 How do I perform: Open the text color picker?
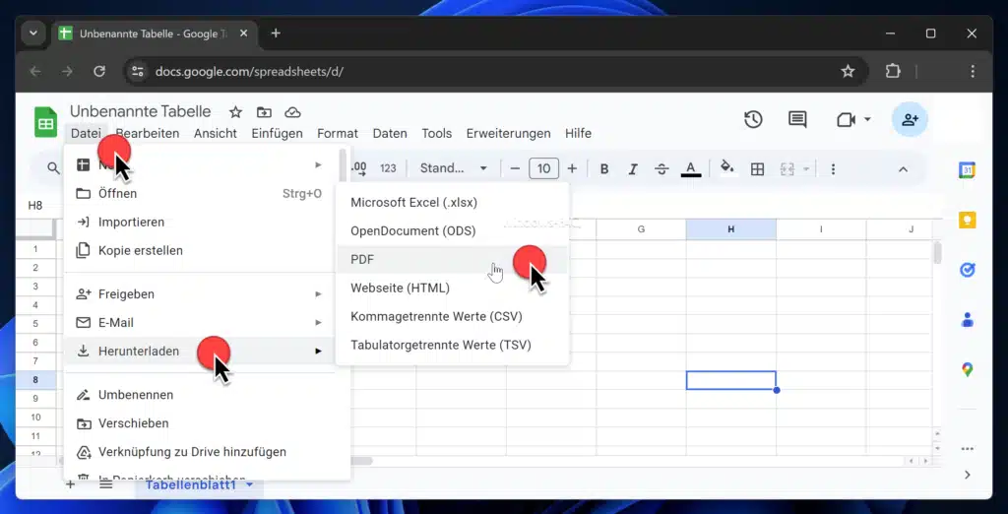[x=690, y=169]
